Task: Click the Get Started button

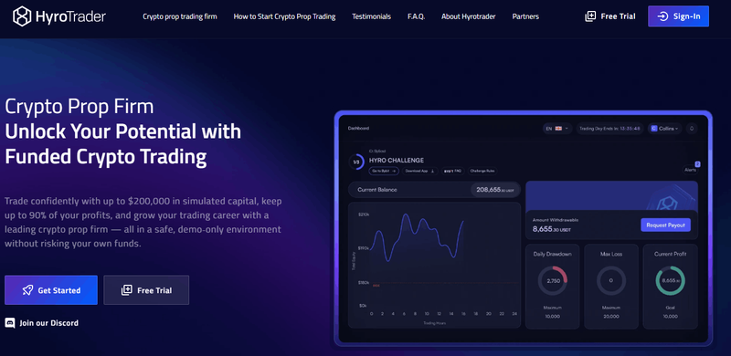Action: 51,290
